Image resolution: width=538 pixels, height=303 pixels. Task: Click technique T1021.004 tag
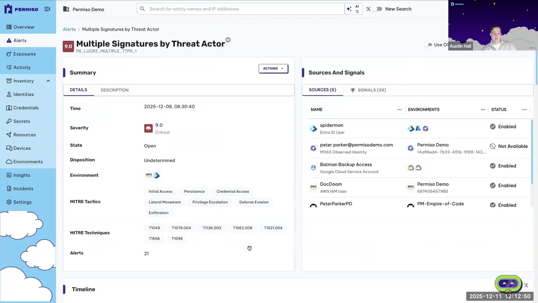click(x=273, y=228)
